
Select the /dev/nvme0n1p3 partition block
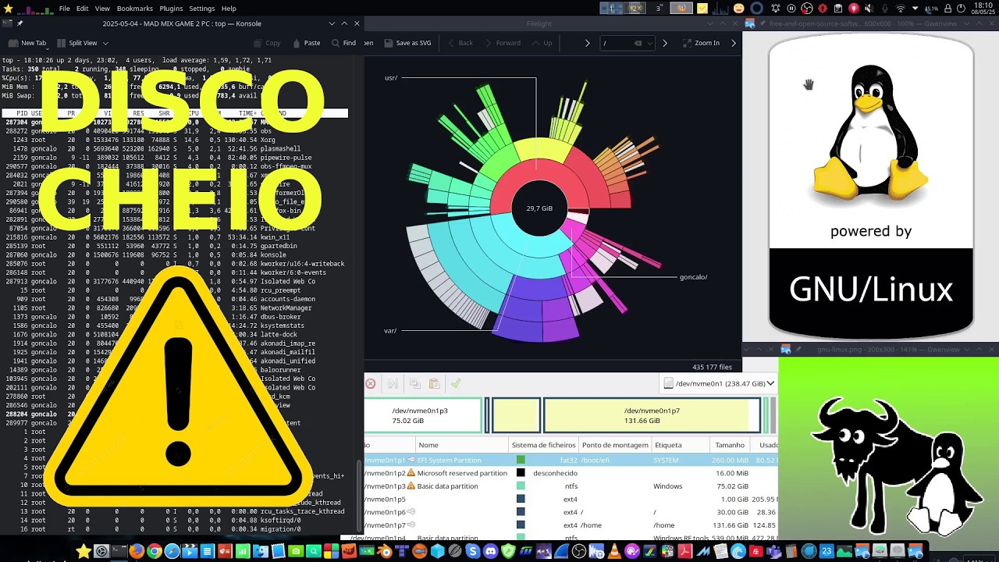point(423,415)
